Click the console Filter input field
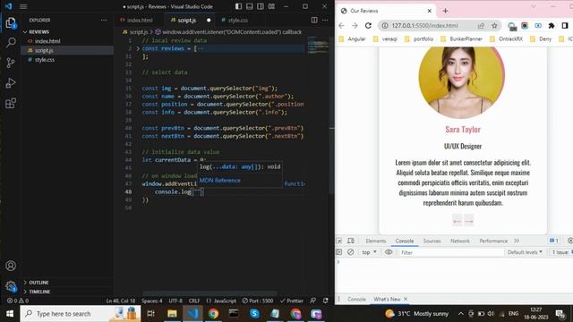 pyautogui.click(x=450, y=252)
